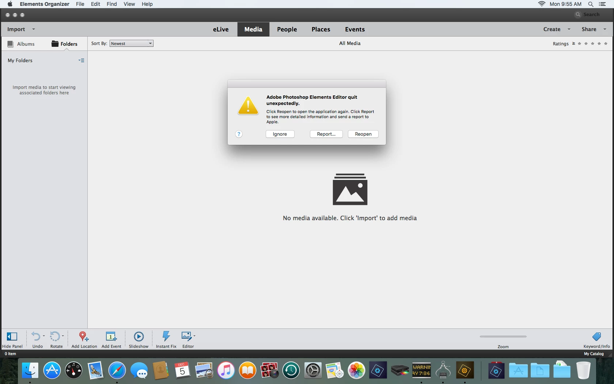Viewport: 614px width, 384px height.
Task: Open the File menu
Action: (x=80, y=4)
